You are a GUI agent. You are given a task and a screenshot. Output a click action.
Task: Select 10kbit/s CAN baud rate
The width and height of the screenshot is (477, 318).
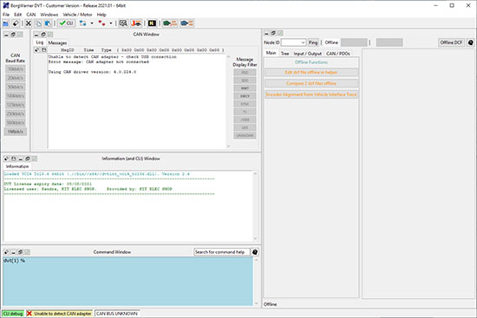[16, 69]
